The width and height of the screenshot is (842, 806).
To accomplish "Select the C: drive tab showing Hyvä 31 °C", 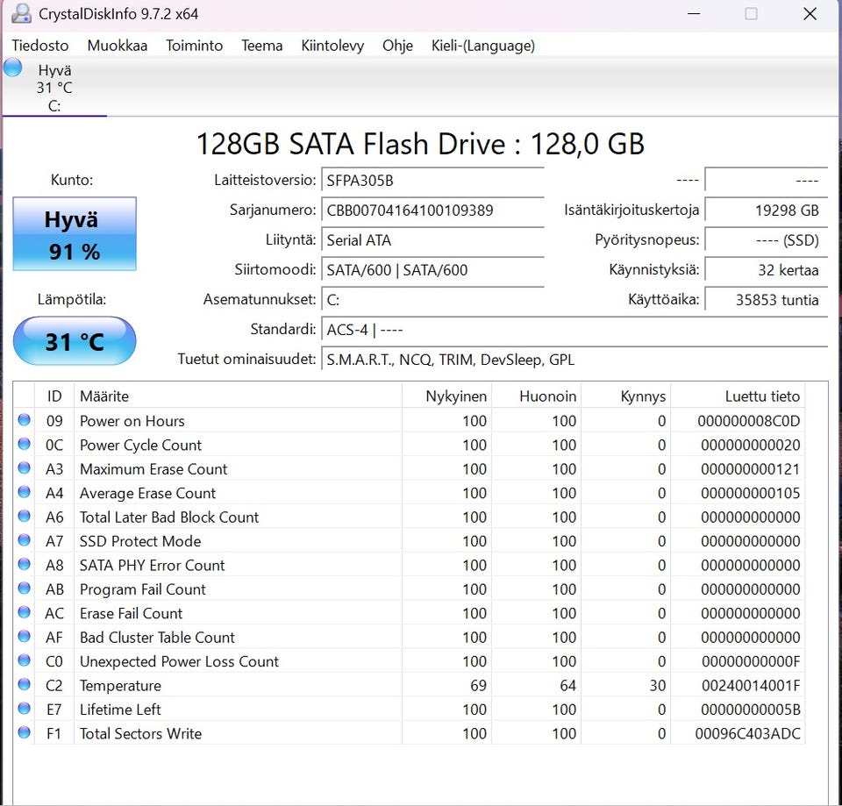I will point(54,88).
